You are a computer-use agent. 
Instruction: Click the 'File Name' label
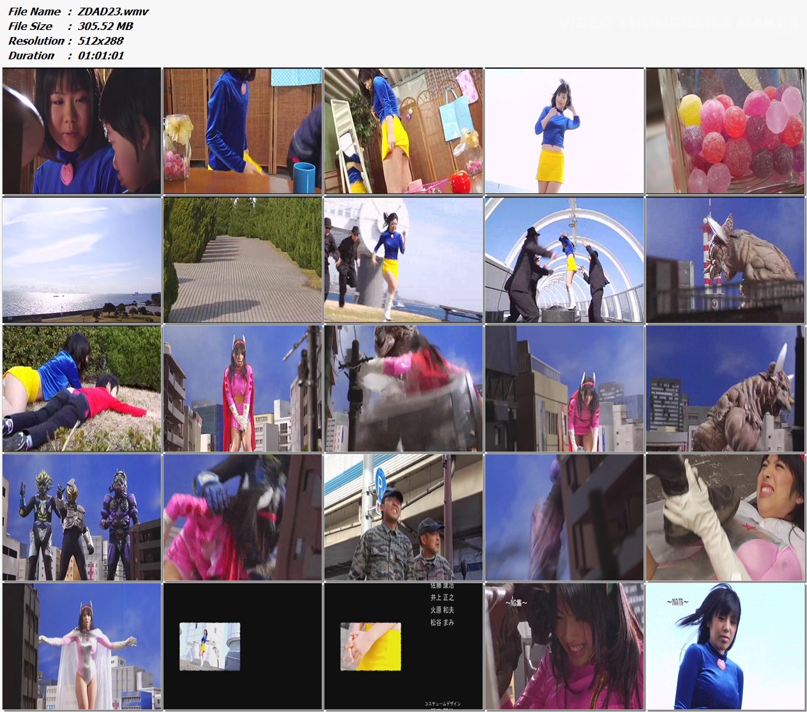[34, 11]
